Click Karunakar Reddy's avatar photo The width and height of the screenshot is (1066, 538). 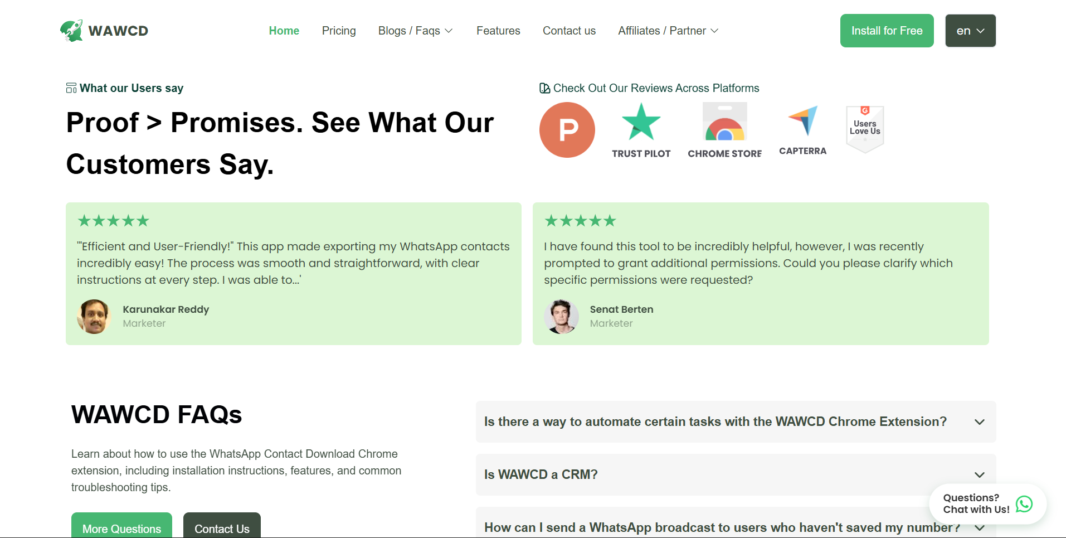point(94,317)
